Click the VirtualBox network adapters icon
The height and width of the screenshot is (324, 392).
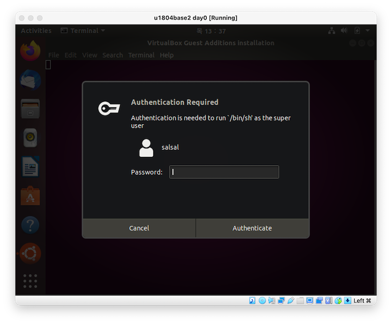281,300
